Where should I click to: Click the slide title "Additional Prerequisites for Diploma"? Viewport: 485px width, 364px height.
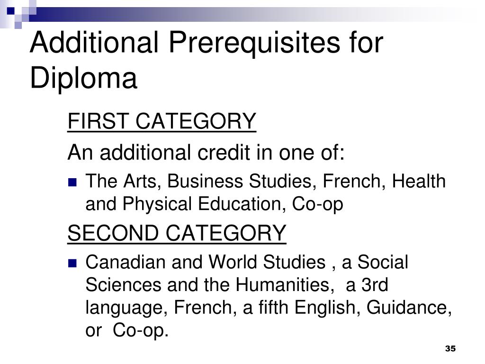(207, 60)
